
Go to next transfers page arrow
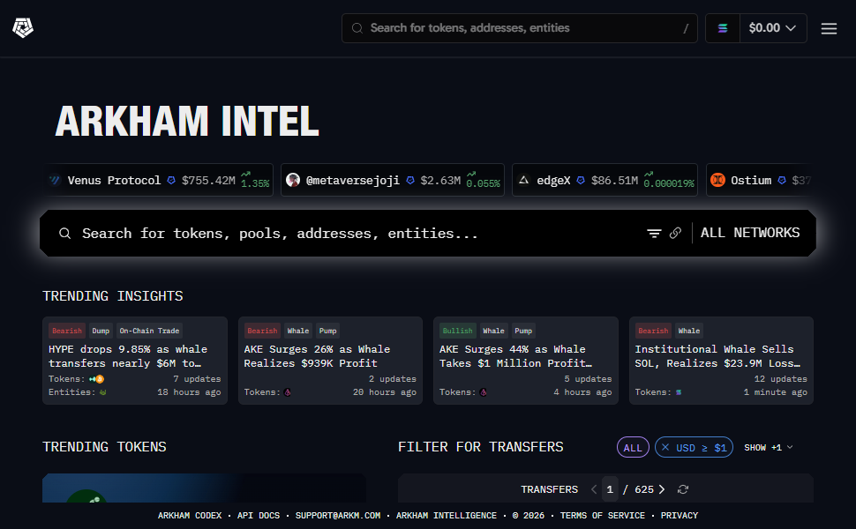(662, 489)
